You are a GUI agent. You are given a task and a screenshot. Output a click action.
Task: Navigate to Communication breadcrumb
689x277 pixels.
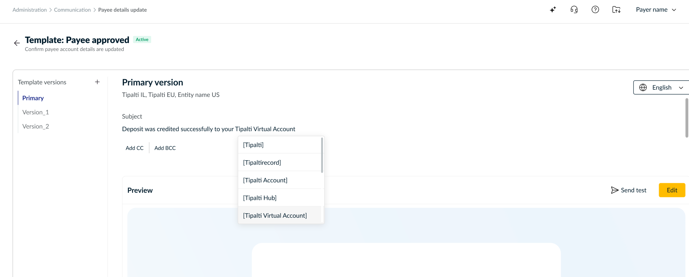pos(72,10)
